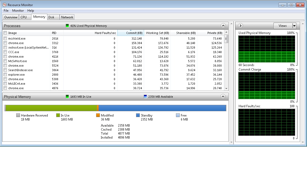Click the Installed 4096 MB value
Screen dimensions: 307x172
[124, 137]
